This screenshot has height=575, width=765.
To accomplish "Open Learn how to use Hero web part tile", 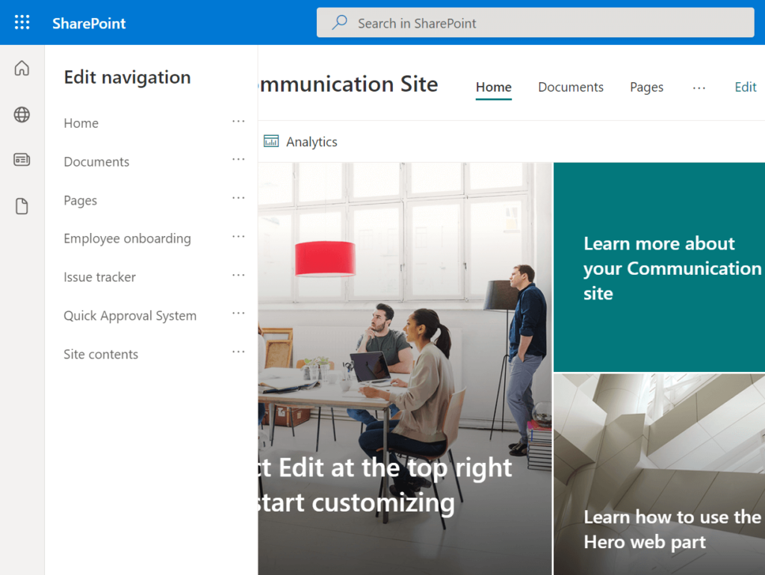I will click(659, 474).
